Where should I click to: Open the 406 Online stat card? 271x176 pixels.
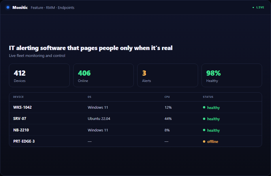(x=103, y=75)
